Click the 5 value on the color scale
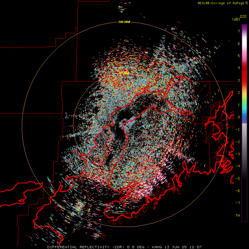 239,56
